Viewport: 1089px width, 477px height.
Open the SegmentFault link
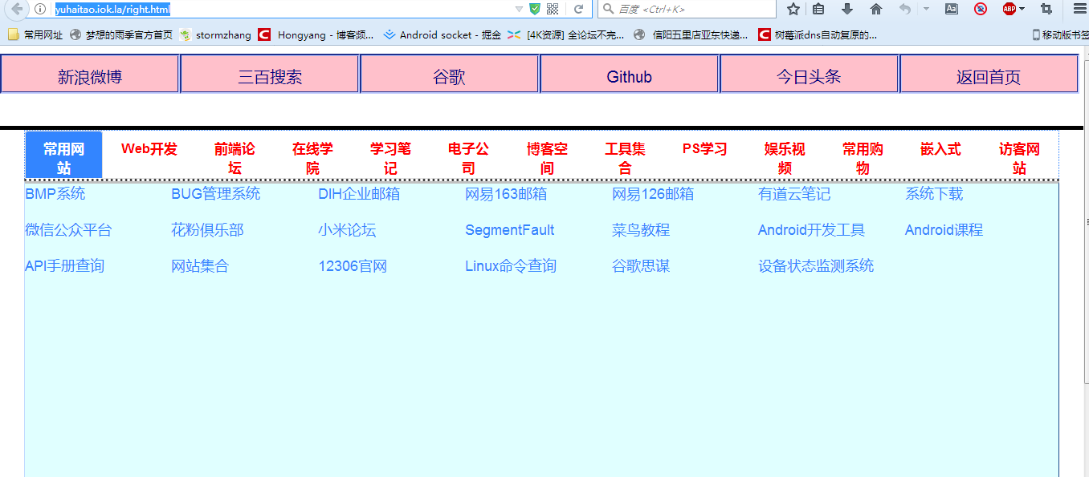pyautogui.click(x=510, y=230)
